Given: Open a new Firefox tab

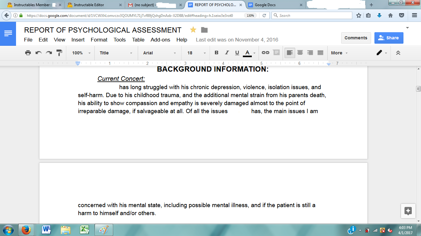Looking at the screenshot, I should coord(371,5).
